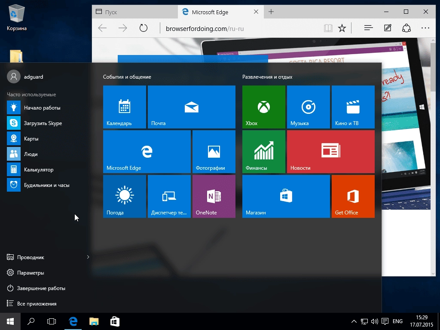Expand the Проводник jump list arrow

click(88, 257)
